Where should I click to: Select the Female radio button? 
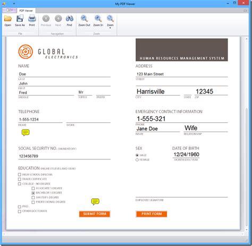(137, 160)
